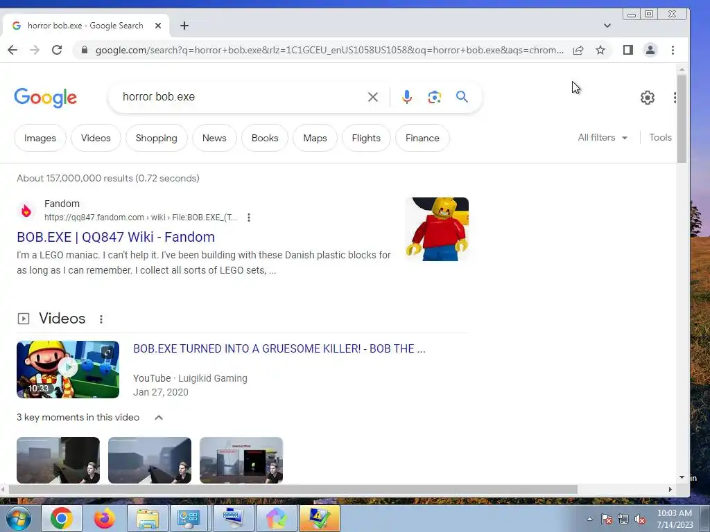Open search Tools options
Viewport: 710px width, 532px height.
660,138
